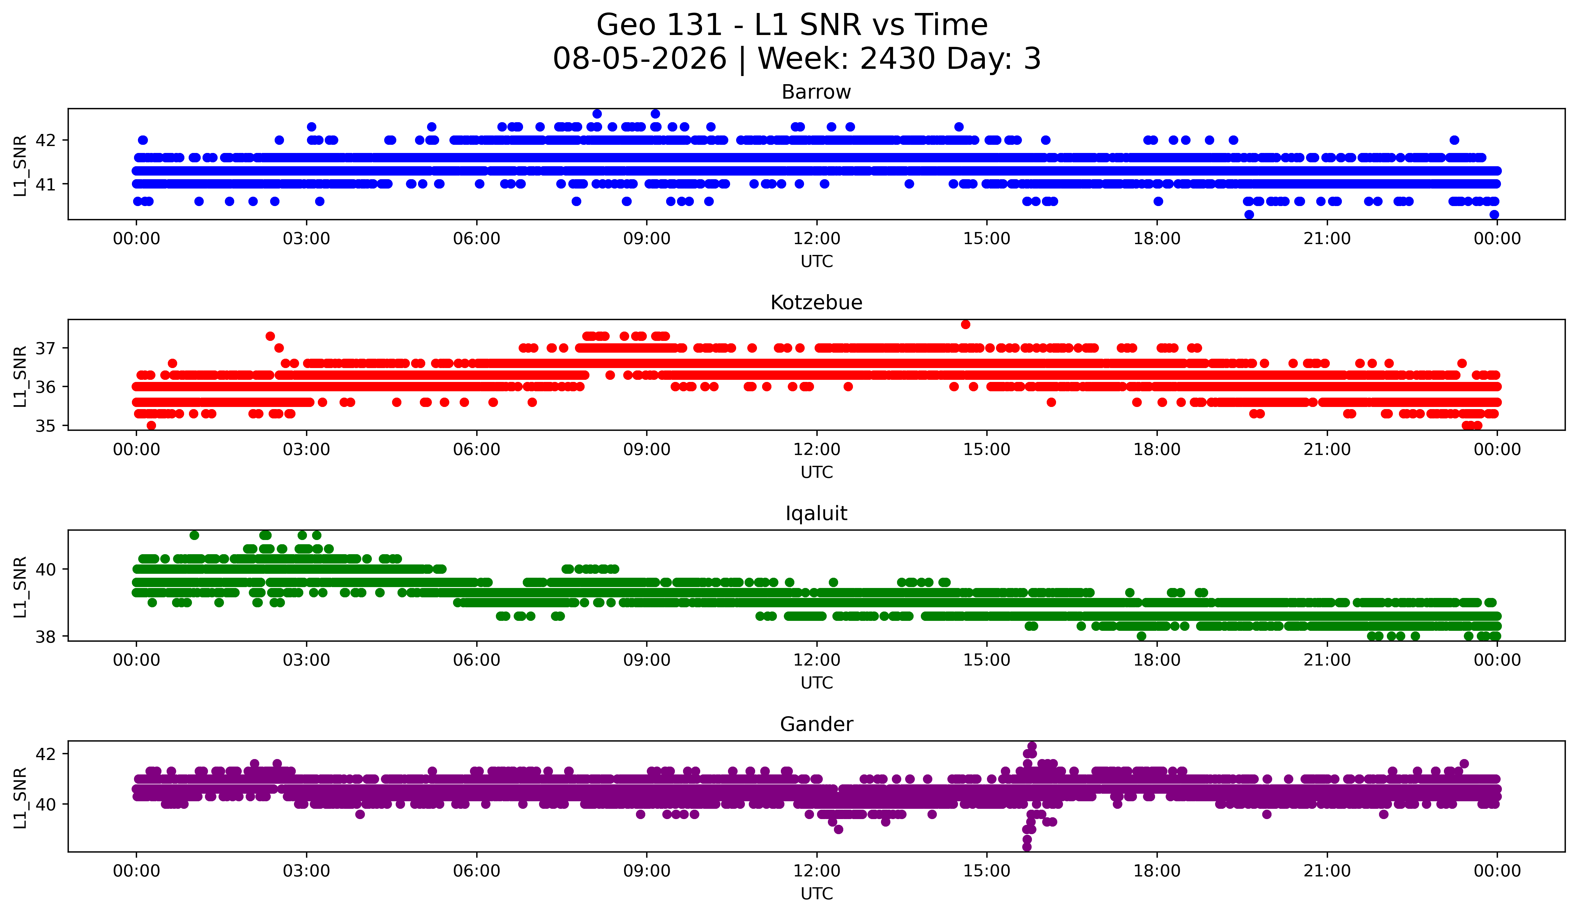The height and width of the screenshot is (915, 1577).
Task: Click the L1_SNR y-axis label of Iqaluit plot
Action: [20, 587]
